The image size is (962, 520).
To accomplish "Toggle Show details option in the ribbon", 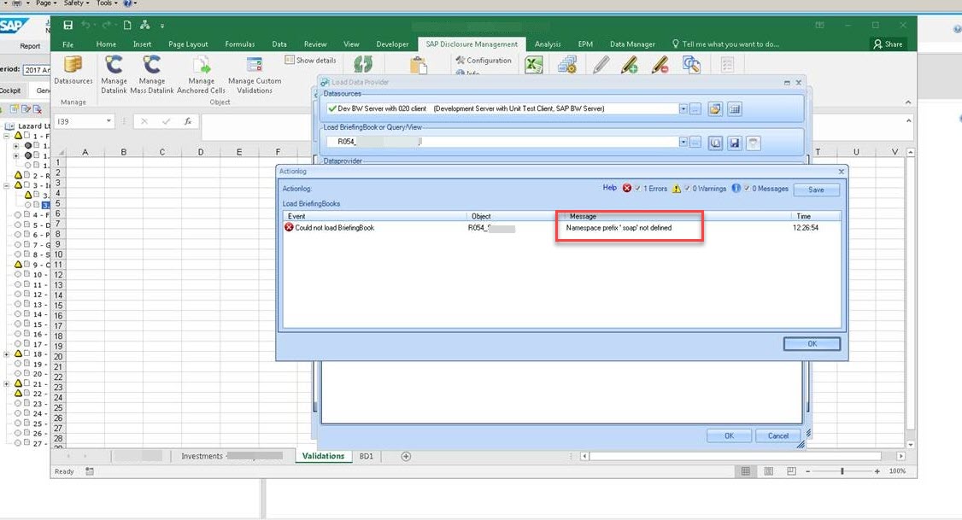I will (310, 60).
